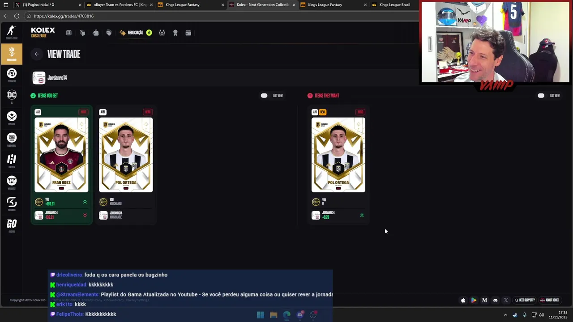Switch to xBuyer Team vs Porcinos tab
The width and height of the screenshot is (573, 322).
click(x=119, y=5)
